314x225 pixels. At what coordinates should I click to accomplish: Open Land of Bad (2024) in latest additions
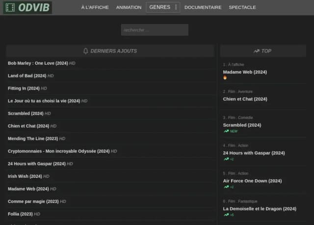click(x=27, y=76)
